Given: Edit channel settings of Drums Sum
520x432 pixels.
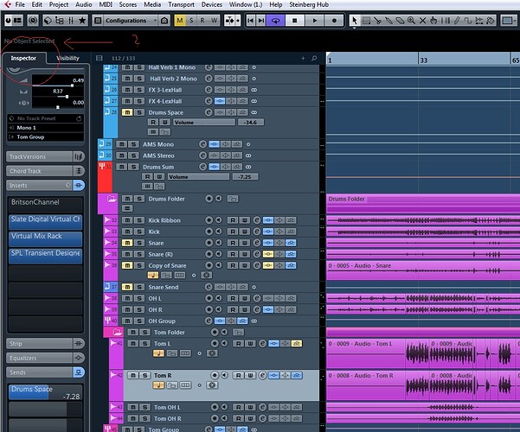Looking at the screenshot, I should 202,167.
